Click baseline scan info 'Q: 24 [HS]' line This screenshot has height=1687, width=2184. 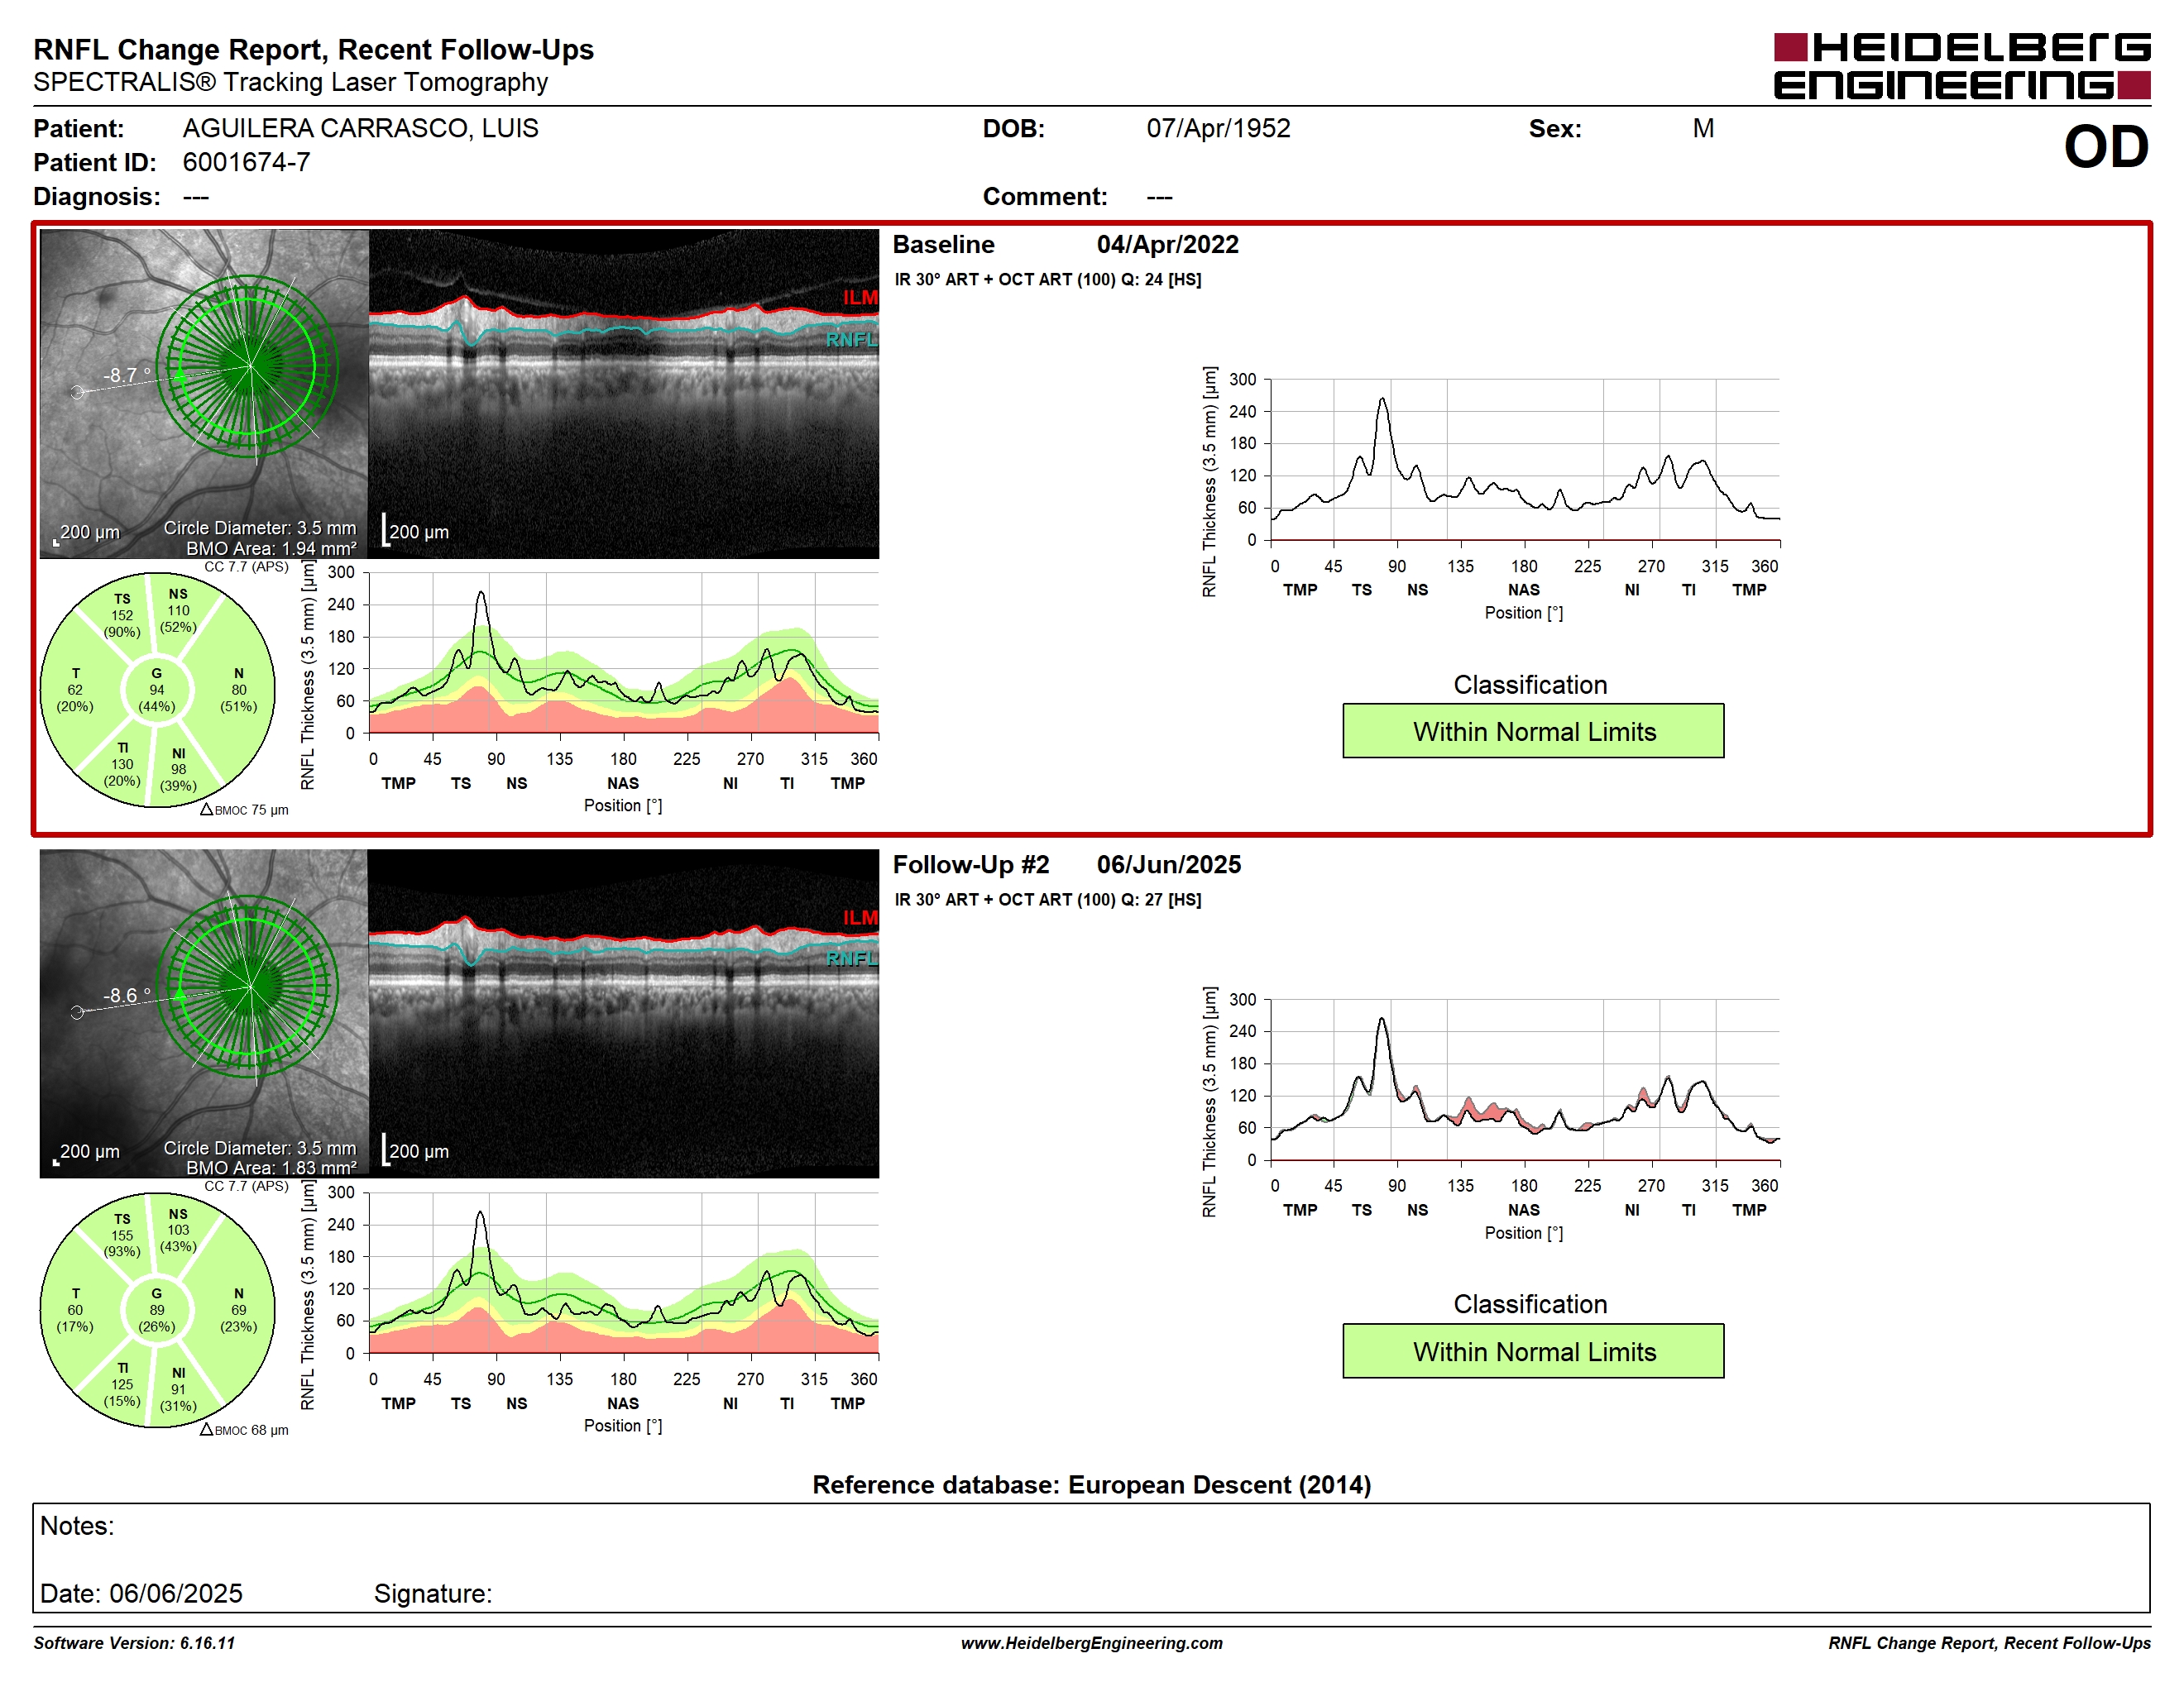click(1047, 280)
